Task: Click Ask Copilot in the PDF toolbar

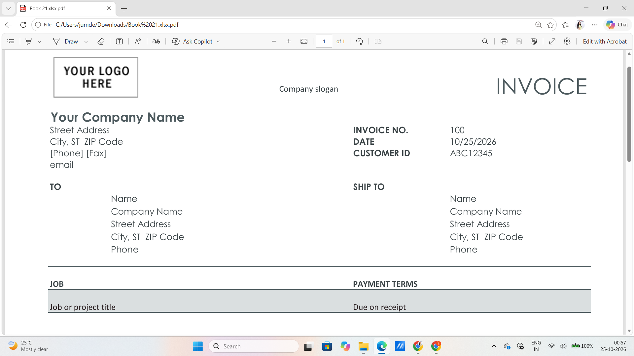Action: pos(193,41)
